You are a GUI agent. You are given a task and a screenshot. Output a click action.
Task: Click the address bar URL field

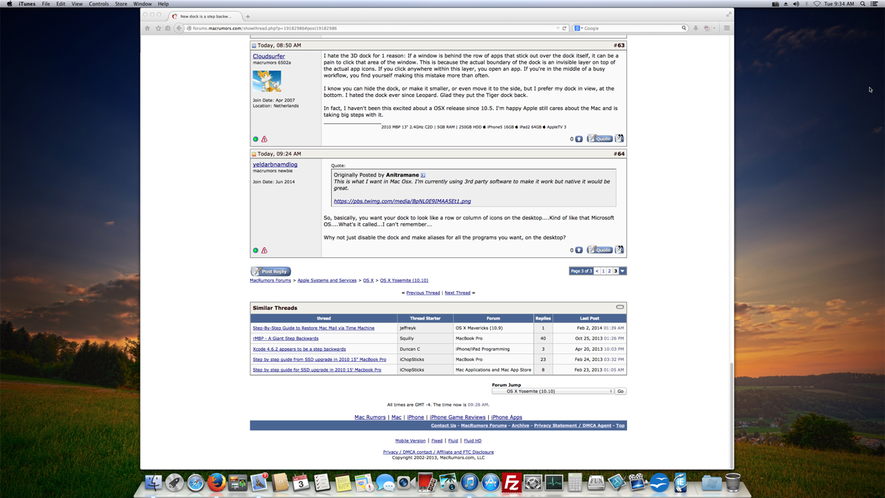point(373,28)
